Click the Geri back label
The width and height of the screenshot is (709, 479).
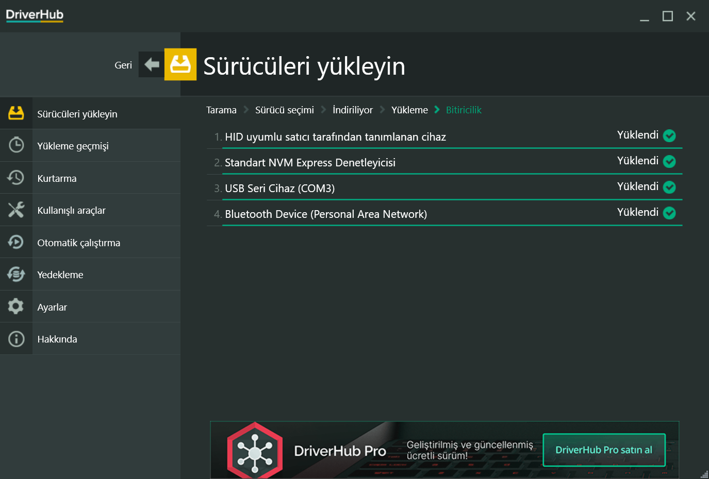coord(123,65)
